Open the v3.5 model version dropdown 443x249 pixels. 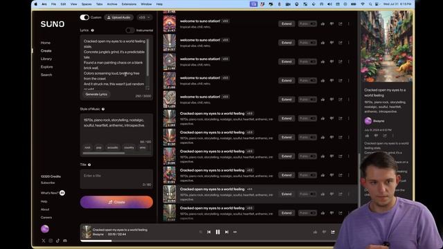[145, 17]
